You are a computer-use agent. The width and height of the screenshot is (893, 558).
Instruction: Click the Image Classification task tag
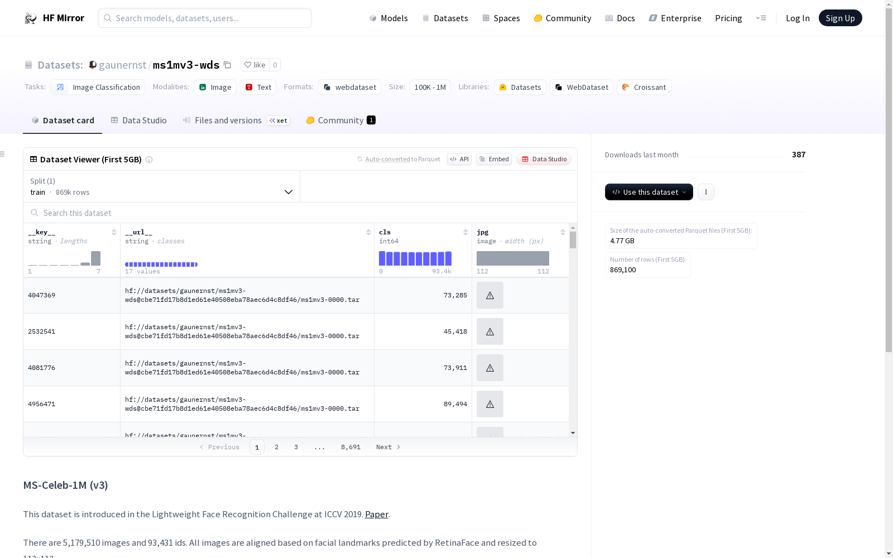(x=98, y=87)
